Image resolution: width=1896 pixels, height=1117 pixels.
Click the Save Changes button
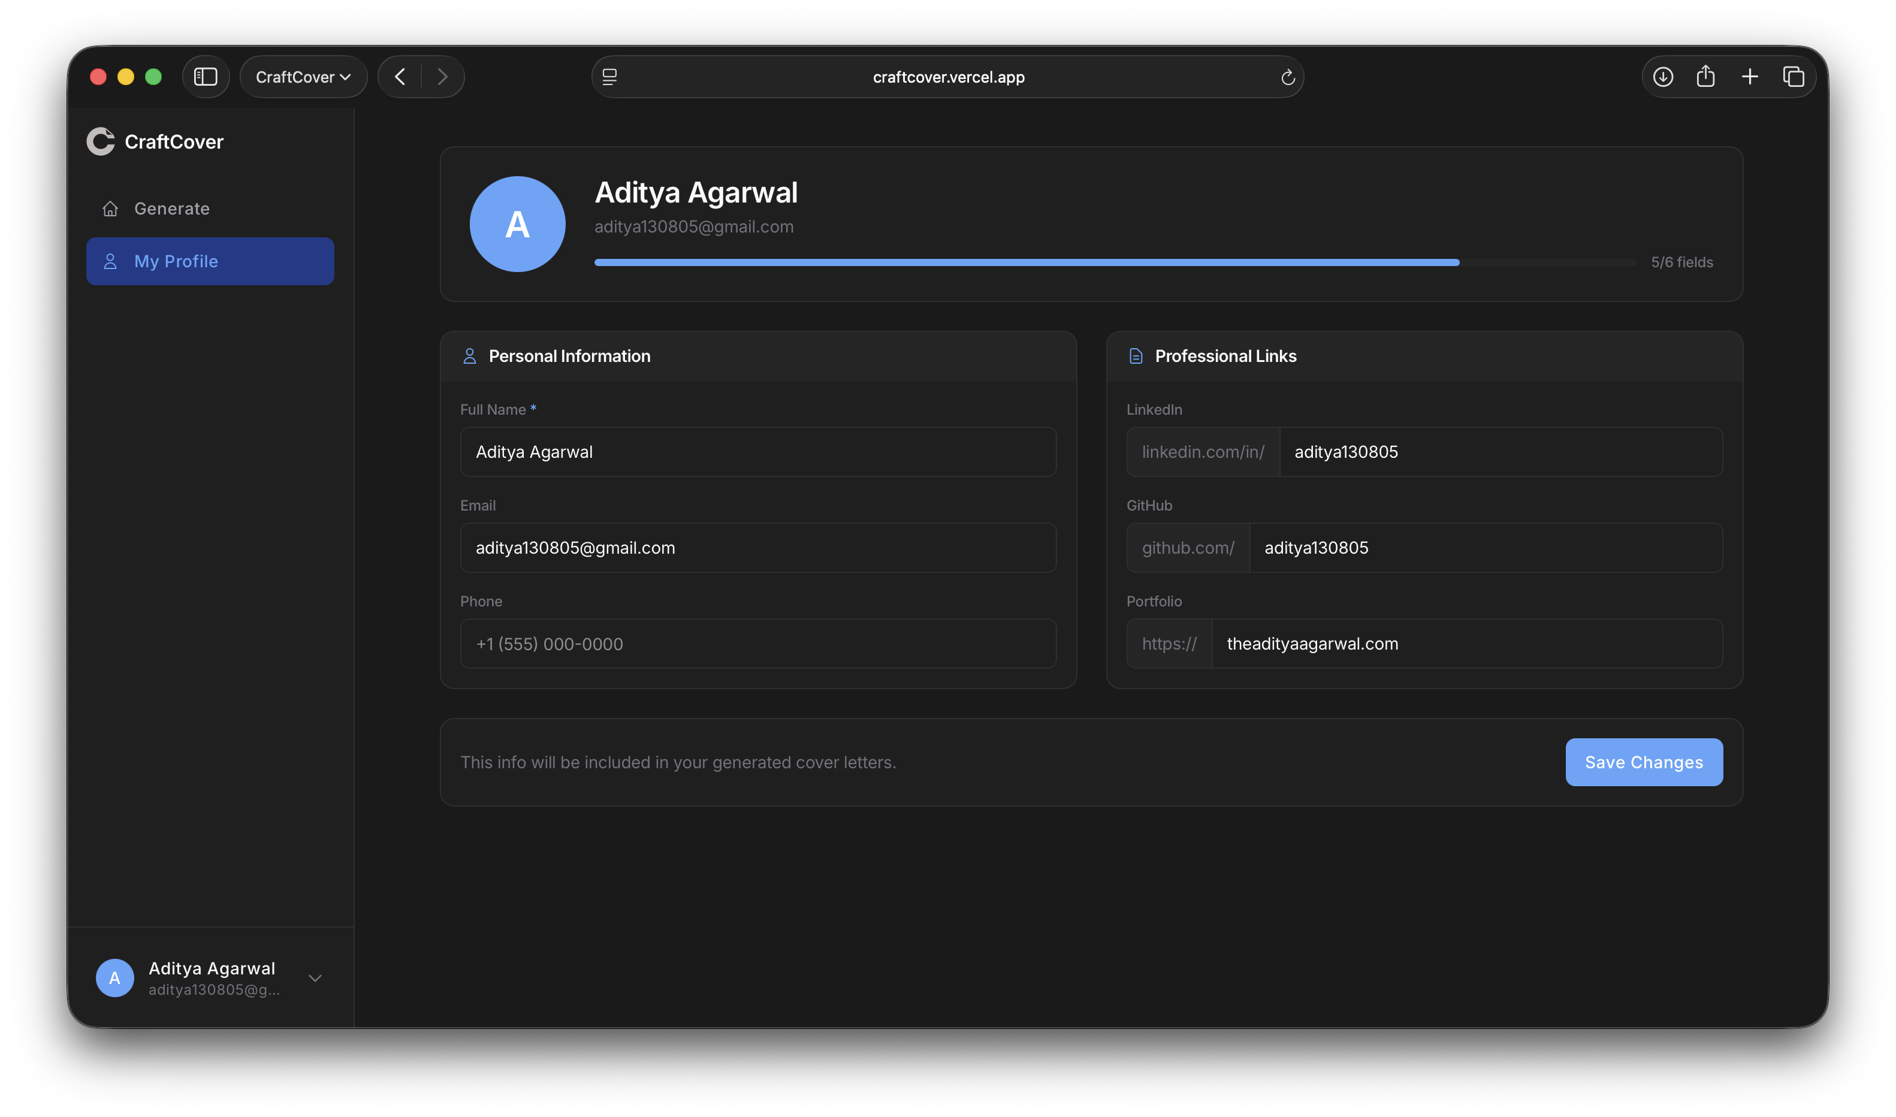click(1643, 762)
